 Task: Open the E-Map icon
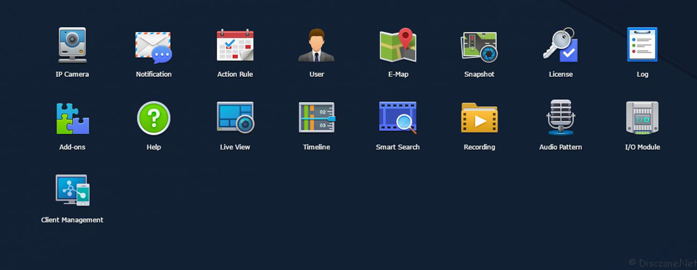click(x=398, y=45)
